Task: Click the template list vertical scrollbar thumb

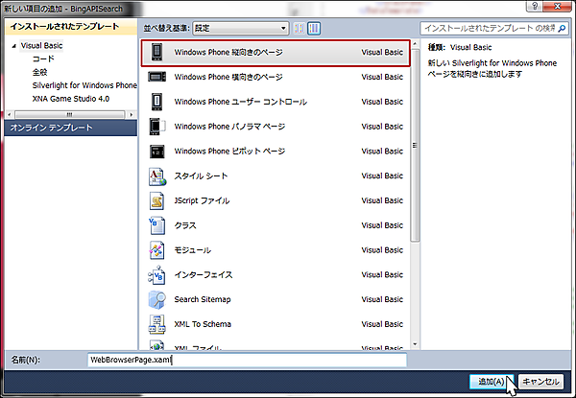Action: click(x=415, y=146)
